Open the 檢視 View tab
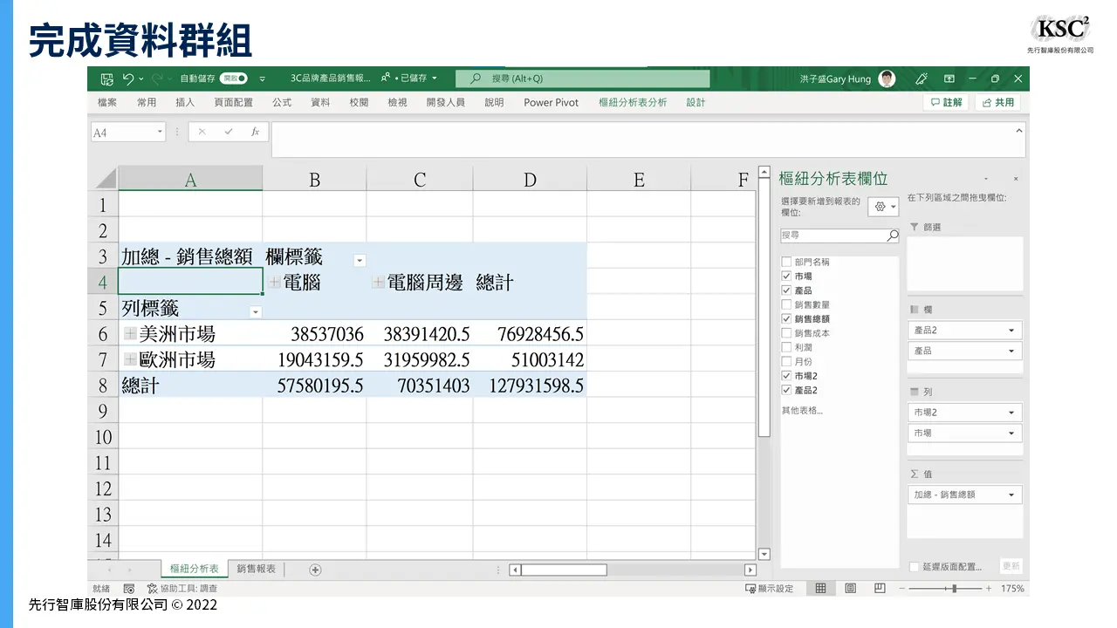The image size is (1117, 628). (397, 102)
